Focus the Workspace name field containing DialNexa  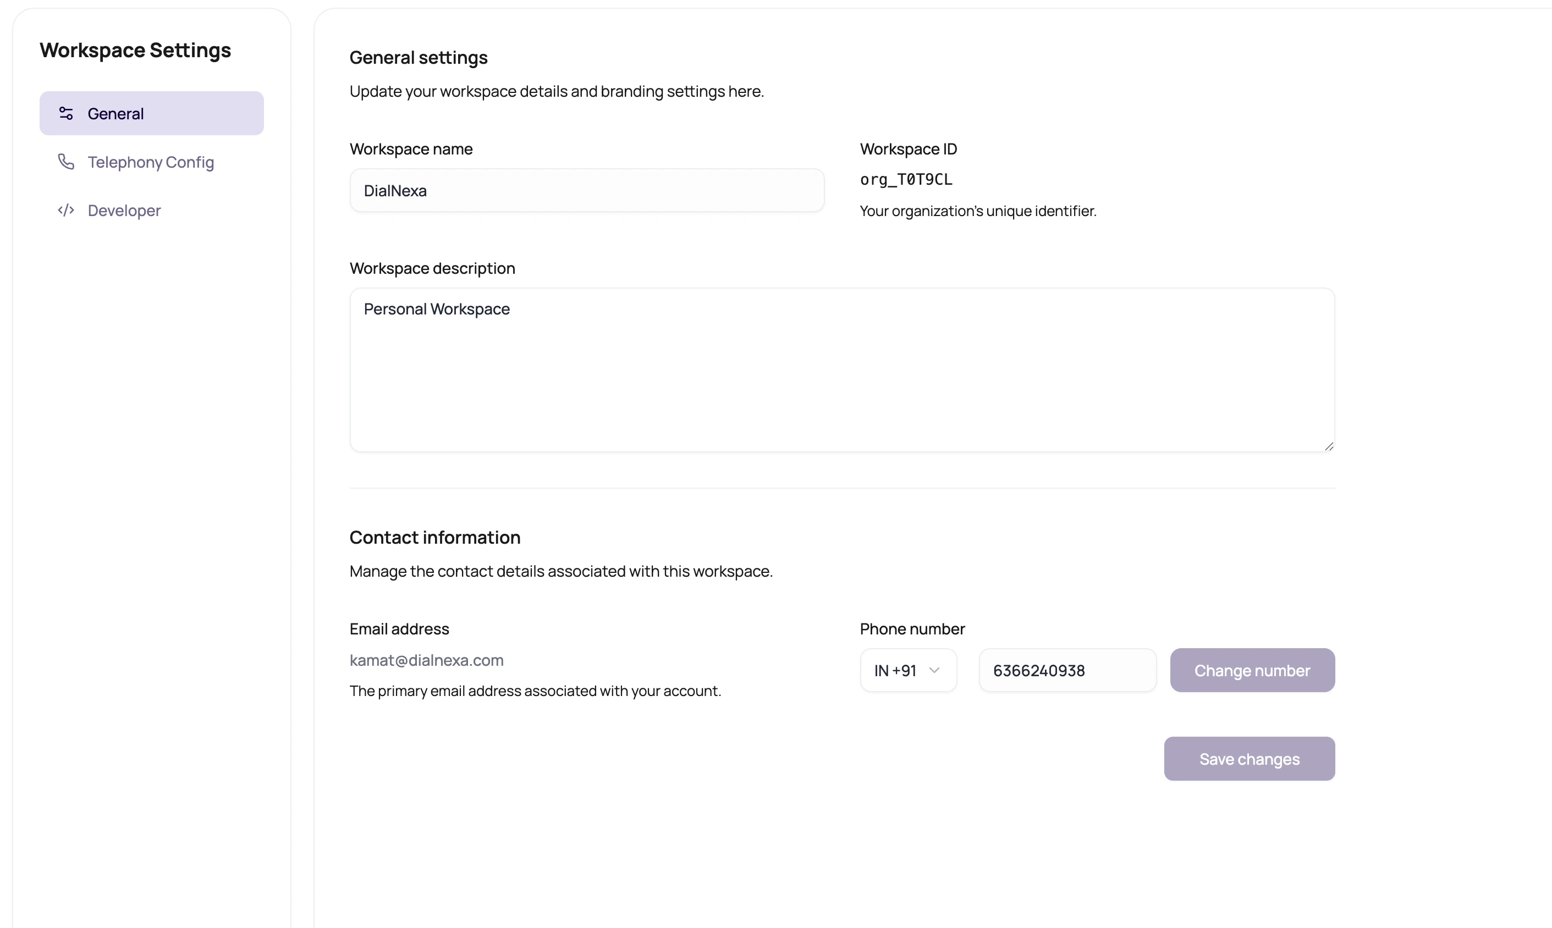tap(587, 190)
